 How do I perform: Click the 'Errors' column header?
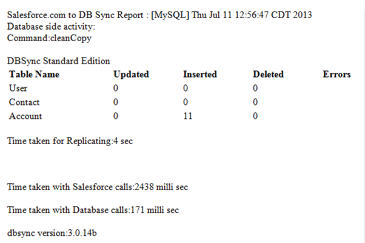click(337, 75)
